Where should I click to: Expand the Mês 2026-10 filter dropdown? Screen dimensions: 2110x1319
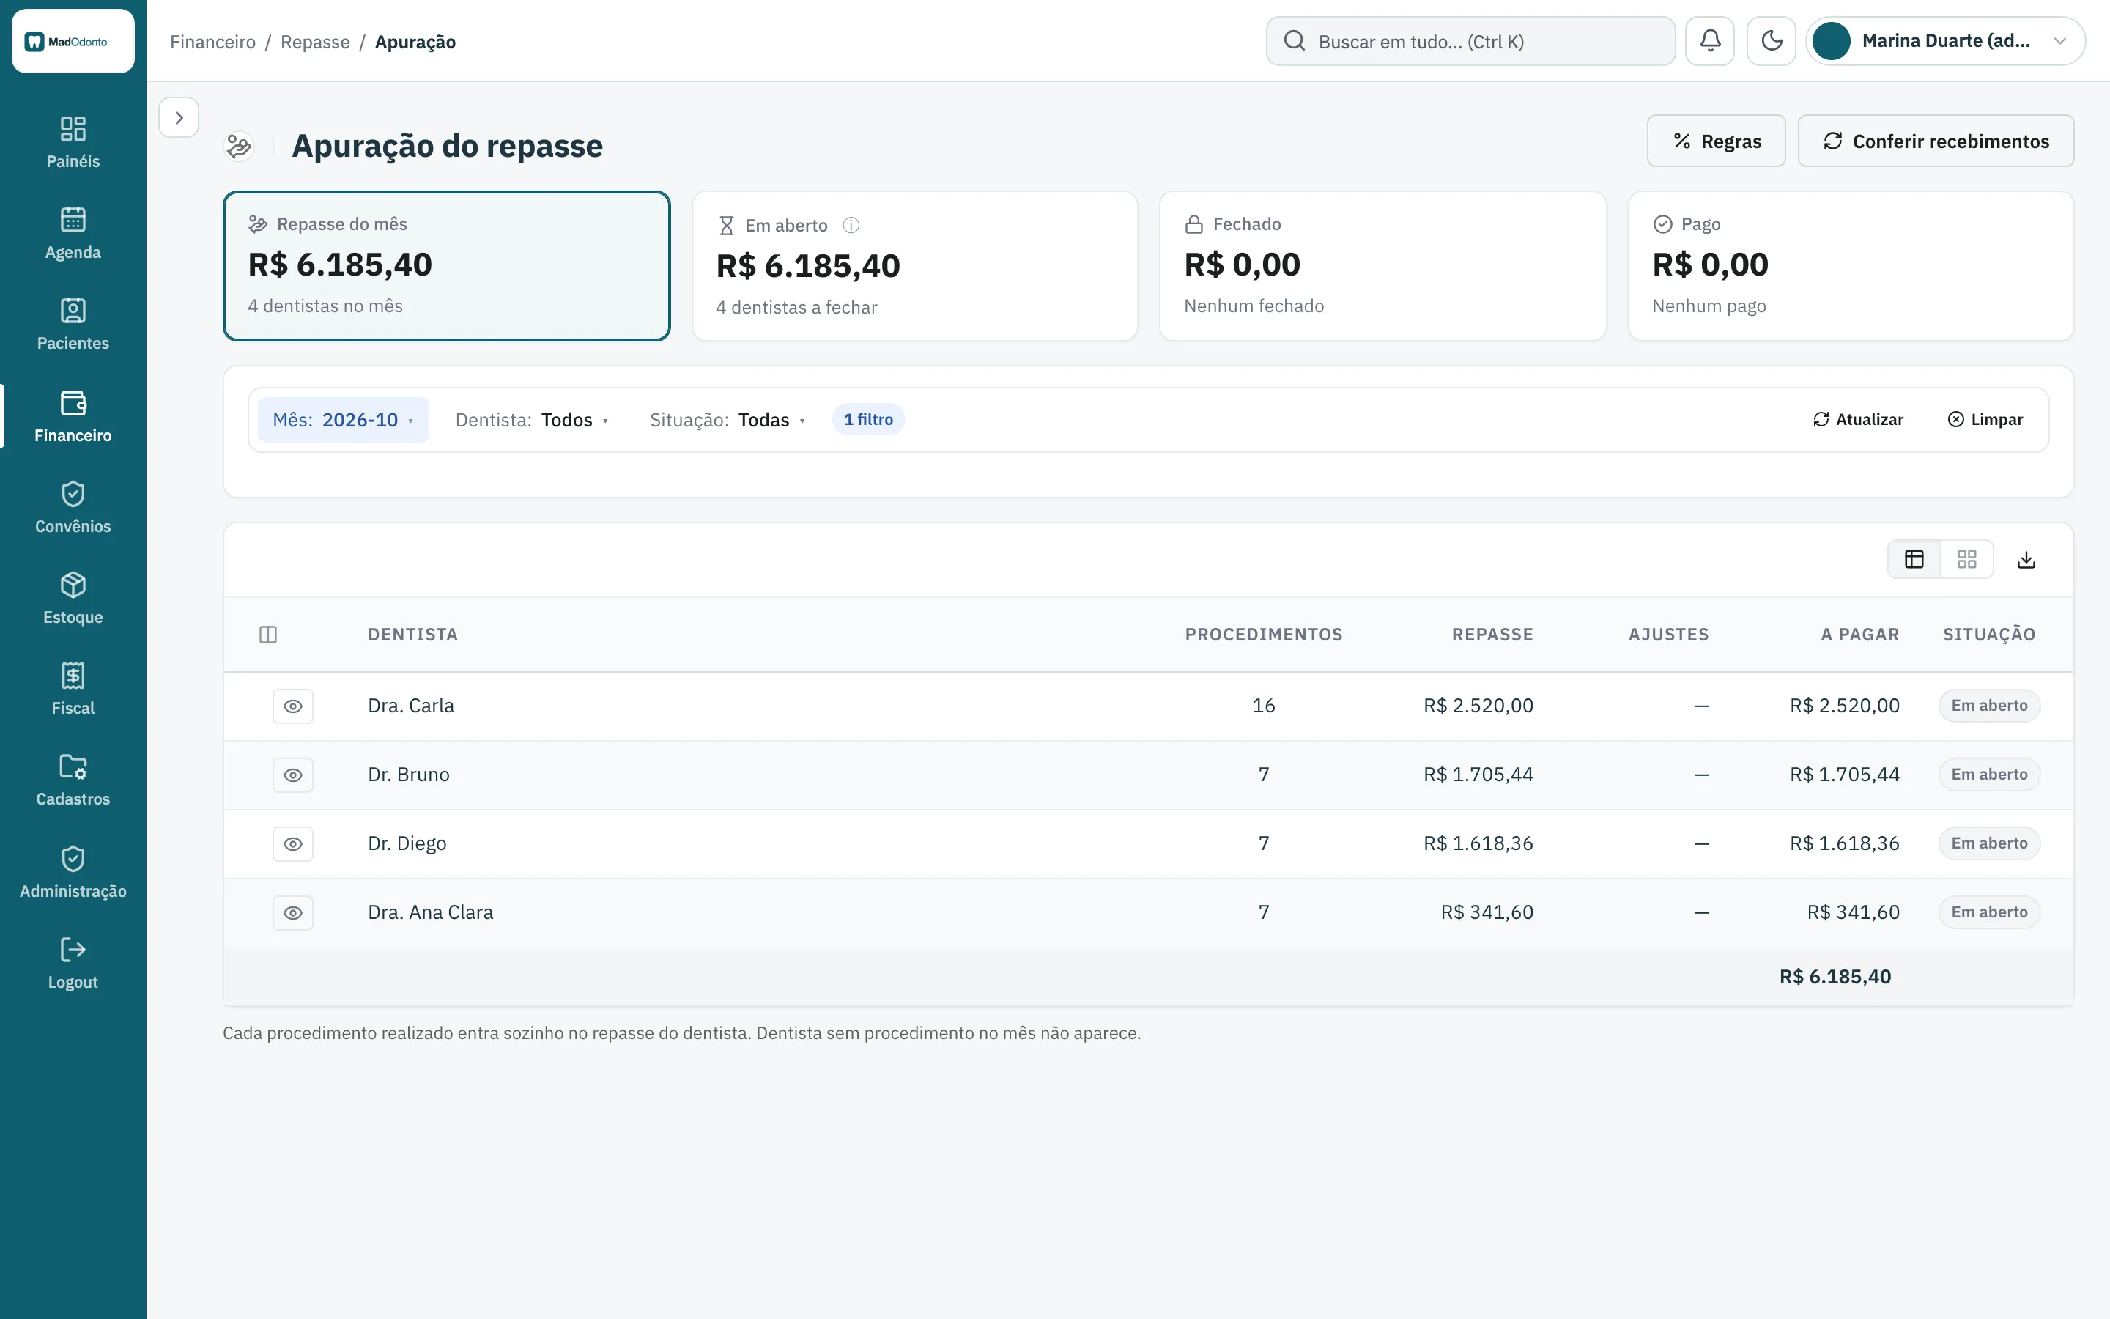click(344, 420)
